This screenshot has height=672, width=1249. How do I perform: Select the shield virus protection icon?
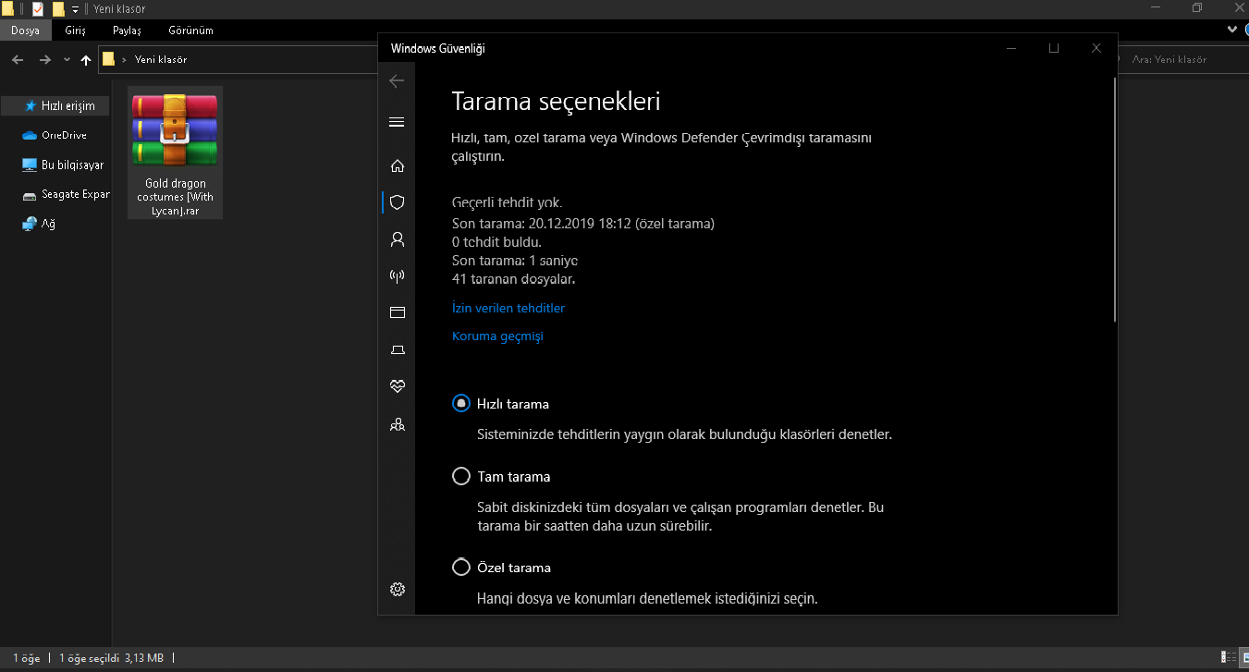click(398, 202)
